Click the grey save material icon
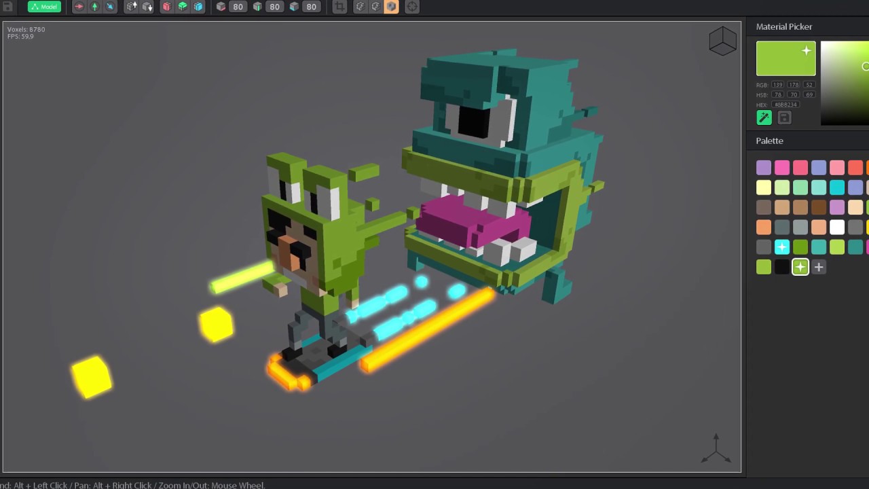Screen dimensions: 869x489 coord(784,118)
